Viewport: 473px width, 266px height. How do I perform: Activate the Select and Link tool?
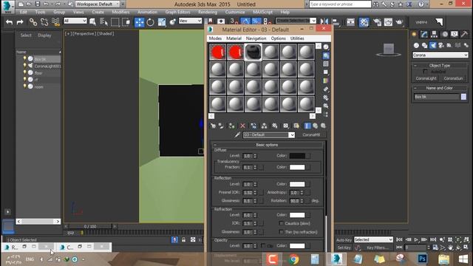coord(33,22)
